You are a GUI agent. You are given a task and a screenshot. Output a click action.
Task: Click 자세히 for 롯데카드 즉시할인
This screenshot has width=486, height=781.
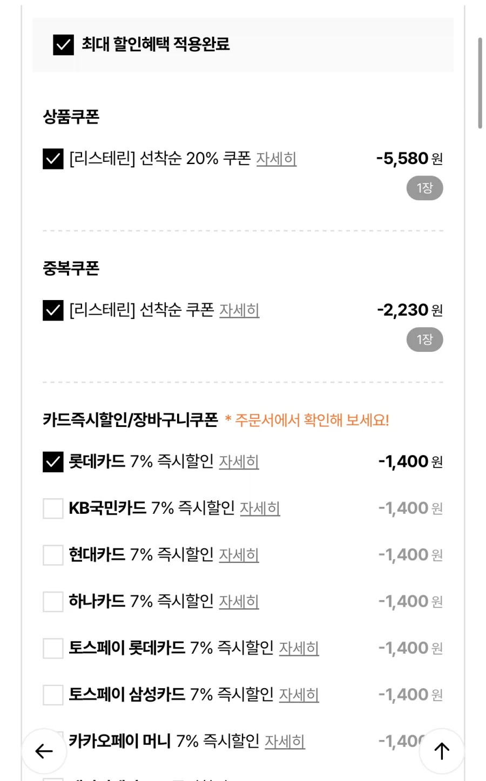point(239,463)
